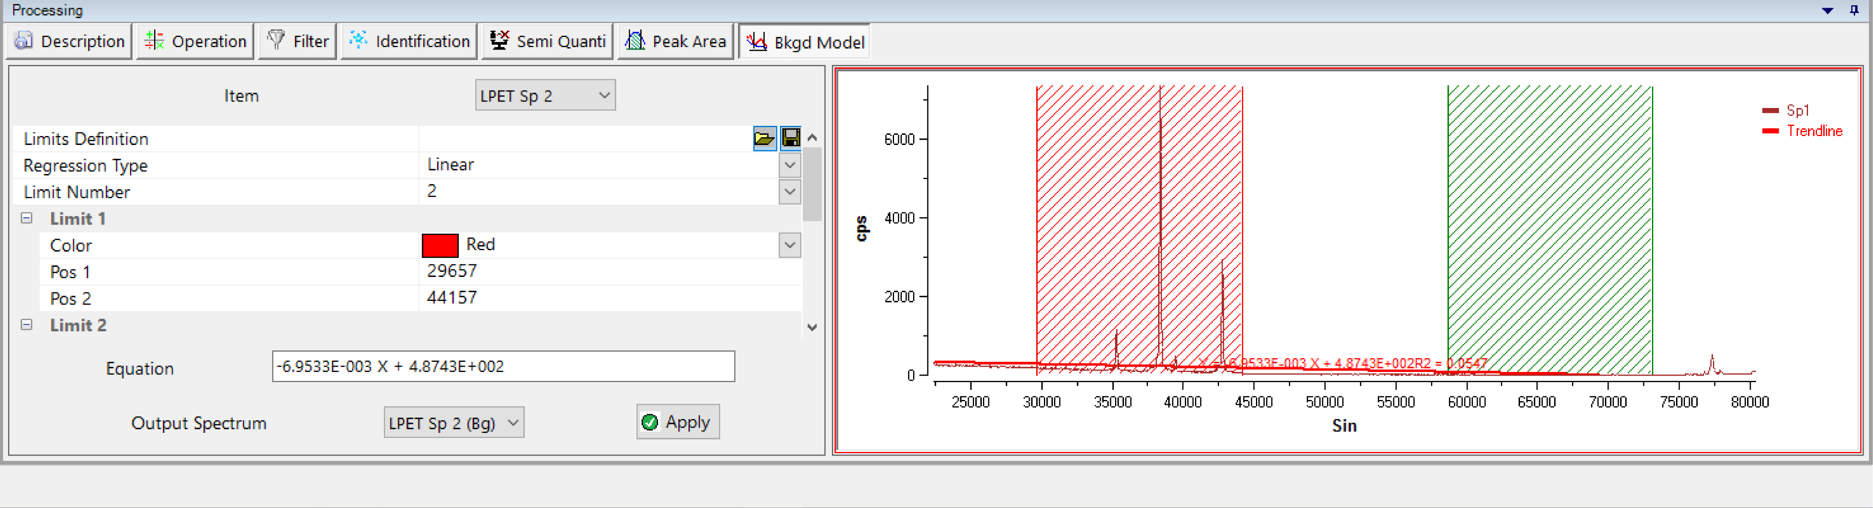Open the Regression Type dropdown
This screenshot has width=1873, height=508.
pos(790,165)
